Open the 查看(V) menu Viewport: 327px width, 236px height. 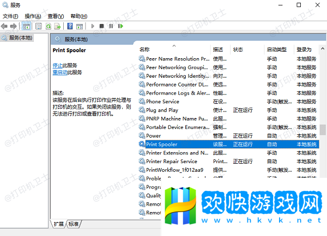pos(56,16)
